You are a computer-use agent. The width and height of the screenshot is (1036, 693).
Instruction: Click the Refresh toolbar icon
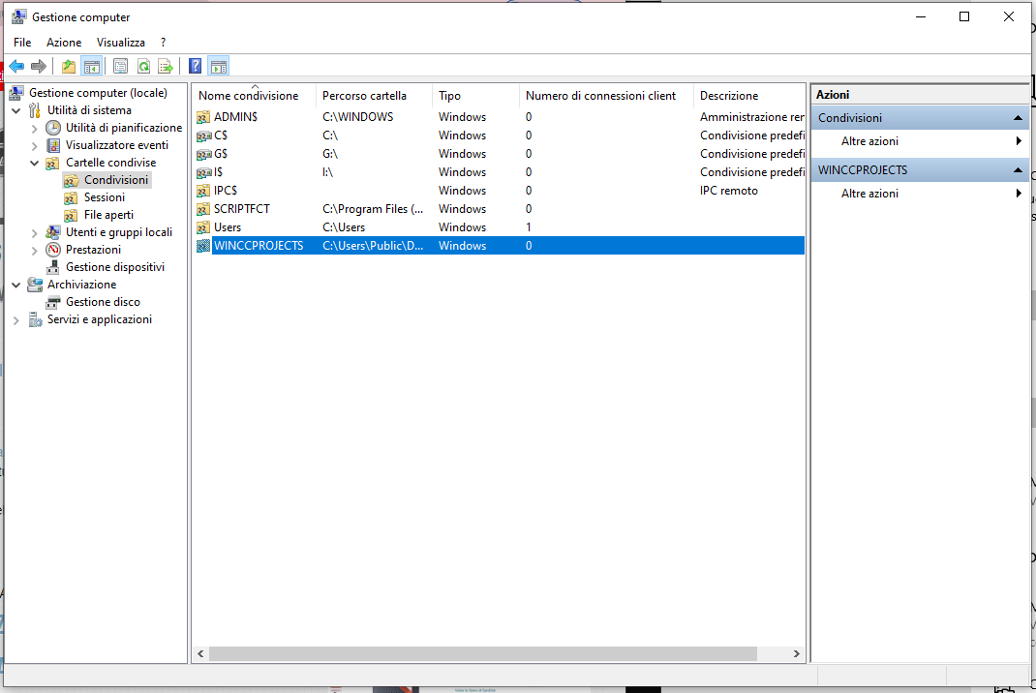click(143, 66)
